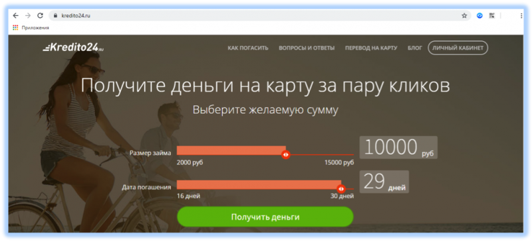532x242 pixels.
Task: Click the browser forward arrow
Action: click(x=28, y=15)
